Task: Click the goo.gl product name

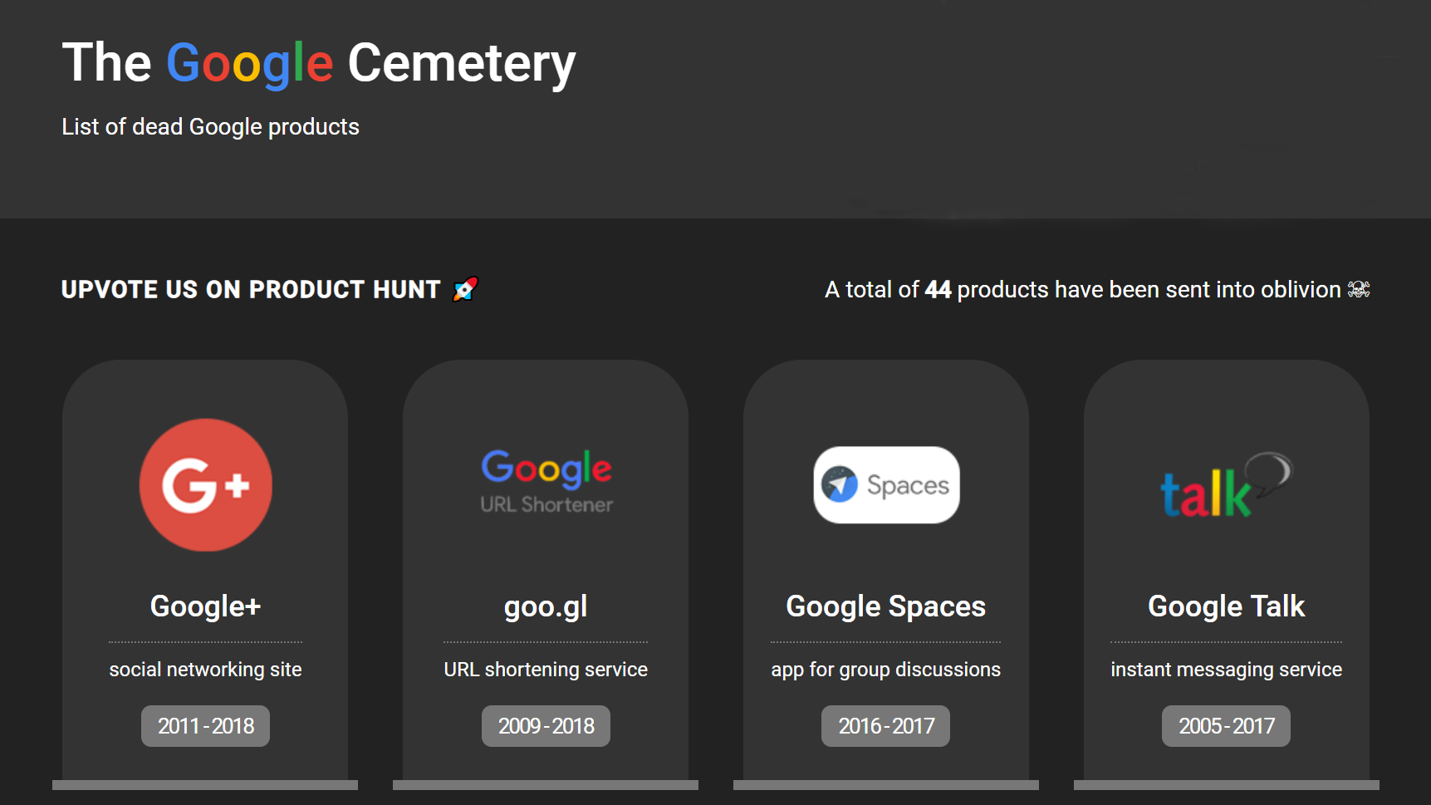Action: coord(546,606)
